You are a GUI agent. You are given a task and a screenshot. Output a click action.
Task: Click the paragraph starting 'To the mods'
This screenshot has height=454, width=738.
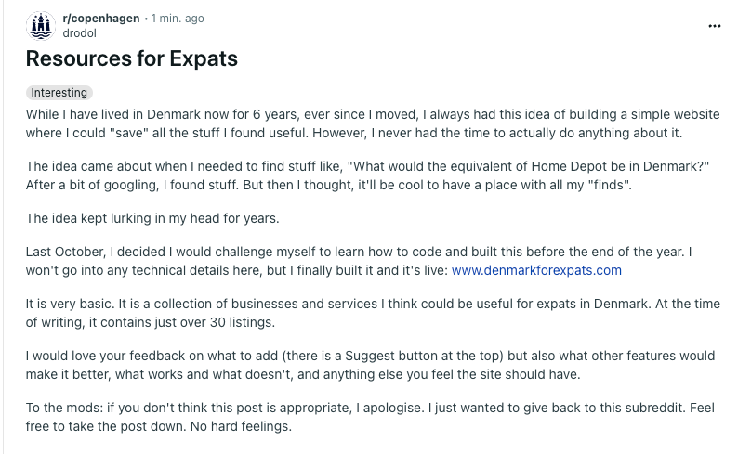372,417
